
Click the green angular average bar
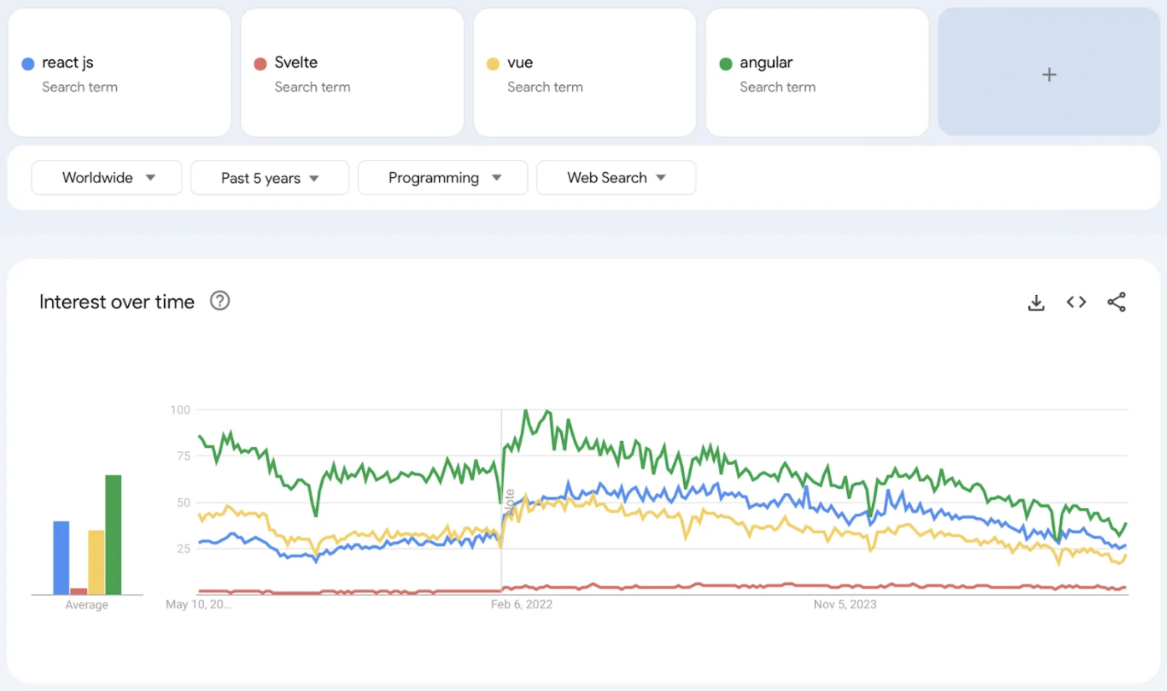click(113, 534)
